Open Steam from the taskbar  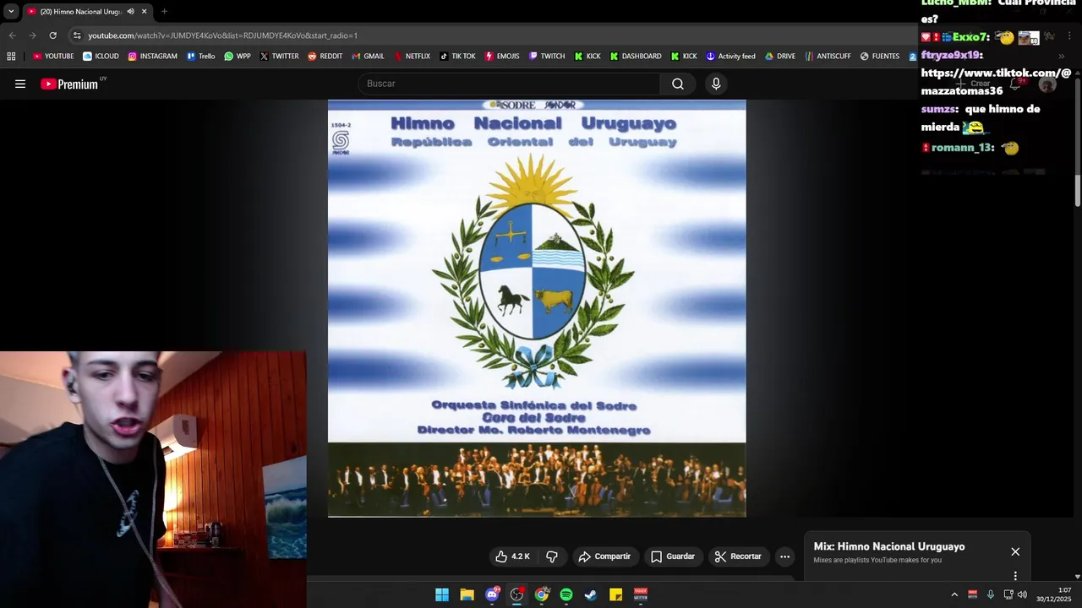click(x=591, y=594)
